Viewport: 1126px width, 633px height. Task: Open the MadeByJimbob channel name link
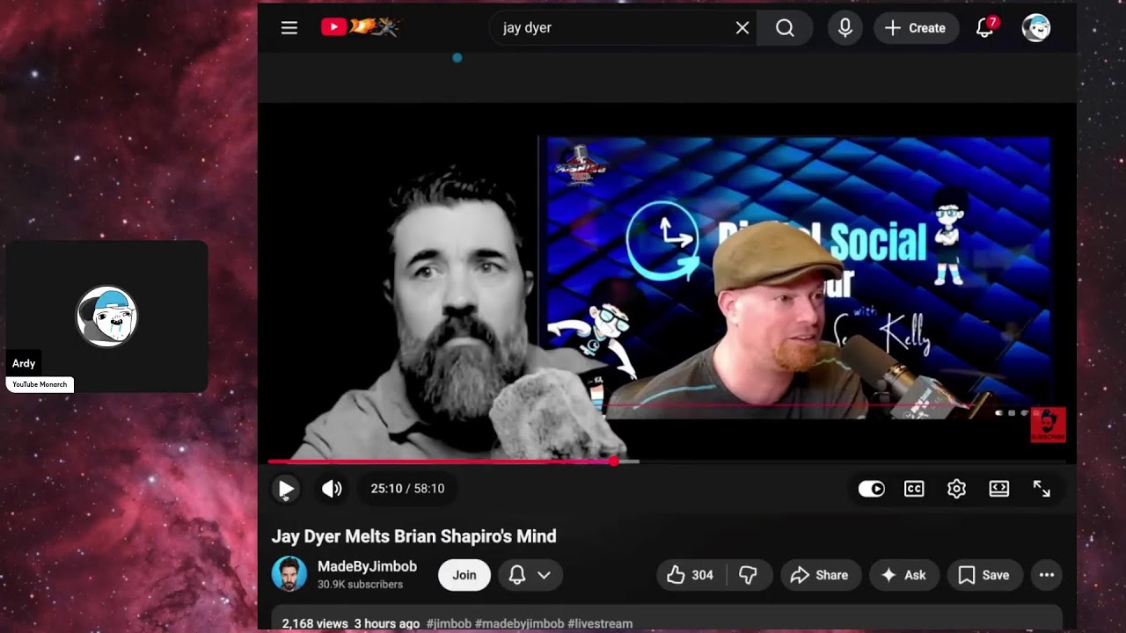(x=367, y=567)
